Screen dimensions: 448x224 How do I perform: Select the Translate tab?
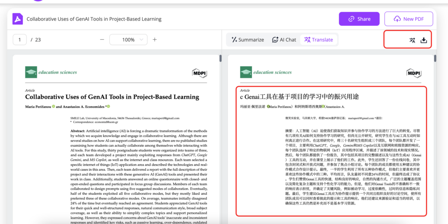click(318, 40)
